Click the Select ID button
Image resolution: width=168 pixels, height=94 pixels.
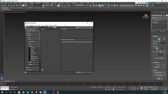[x=157, y=67]
